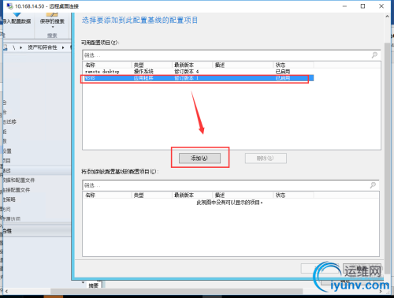The height and width of the screenshot is (298, 394).
Task: Open the 设置 node in the sidebar
Action: click(7, 151)
